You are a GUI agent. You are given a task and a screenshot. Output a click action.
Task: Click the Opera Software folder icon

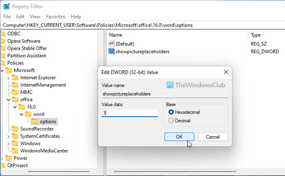tap(3, 41)
